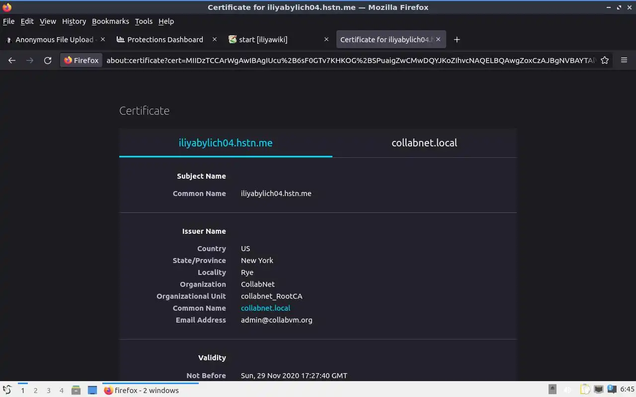This screenshot has height=397, width=636.
Task: Open the Help menu
Action: (166, 21)
